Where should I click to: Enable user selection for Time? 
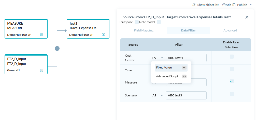pyautogui.click(x=232, y=69)
